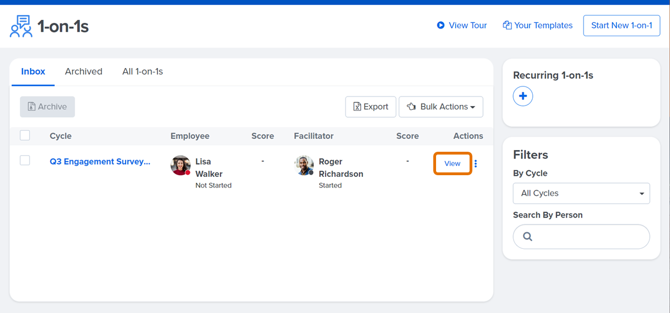670x313 pixels.
Task: Focus the Search By Person field
Action: pos(589,237)
